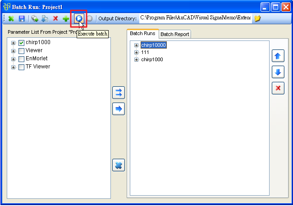Image resolution: width=293 pixels, height=206 pixels.
Task: Click the blue floppy disk save icon
Action: [x=22, y=19]
